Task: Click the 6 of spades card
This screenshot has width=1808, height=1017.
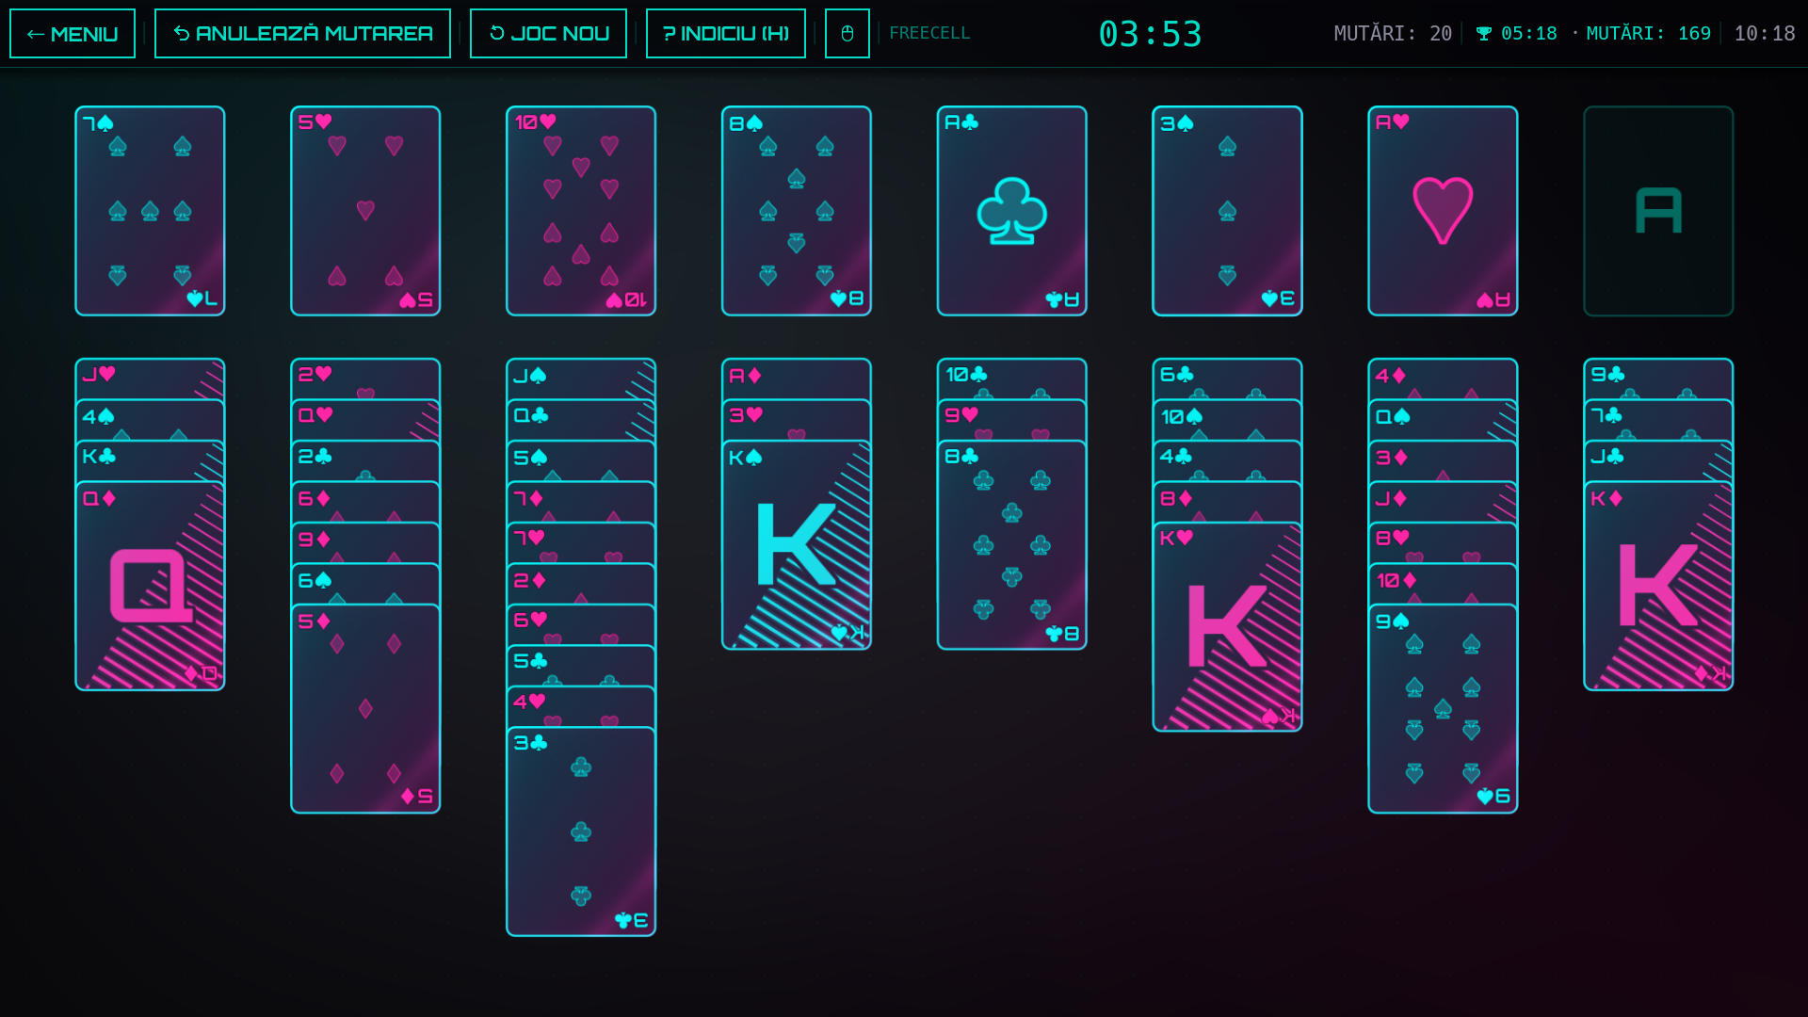Action: (365, 584)
